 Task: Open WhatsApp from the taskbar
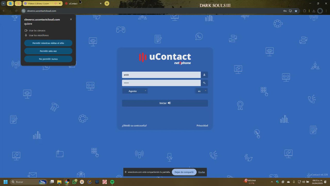click(x=75, y=182)
